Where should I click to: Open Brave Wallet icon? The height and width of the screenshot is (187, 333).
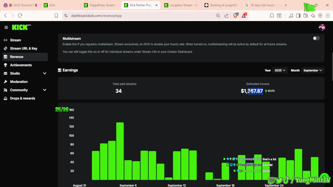tap(305, 16)
